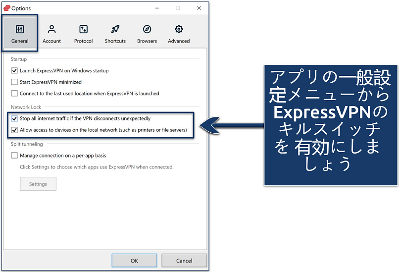Screen dimensions: 399x272
Task: Click the Startup section heading
Action: tap(19, 59)
